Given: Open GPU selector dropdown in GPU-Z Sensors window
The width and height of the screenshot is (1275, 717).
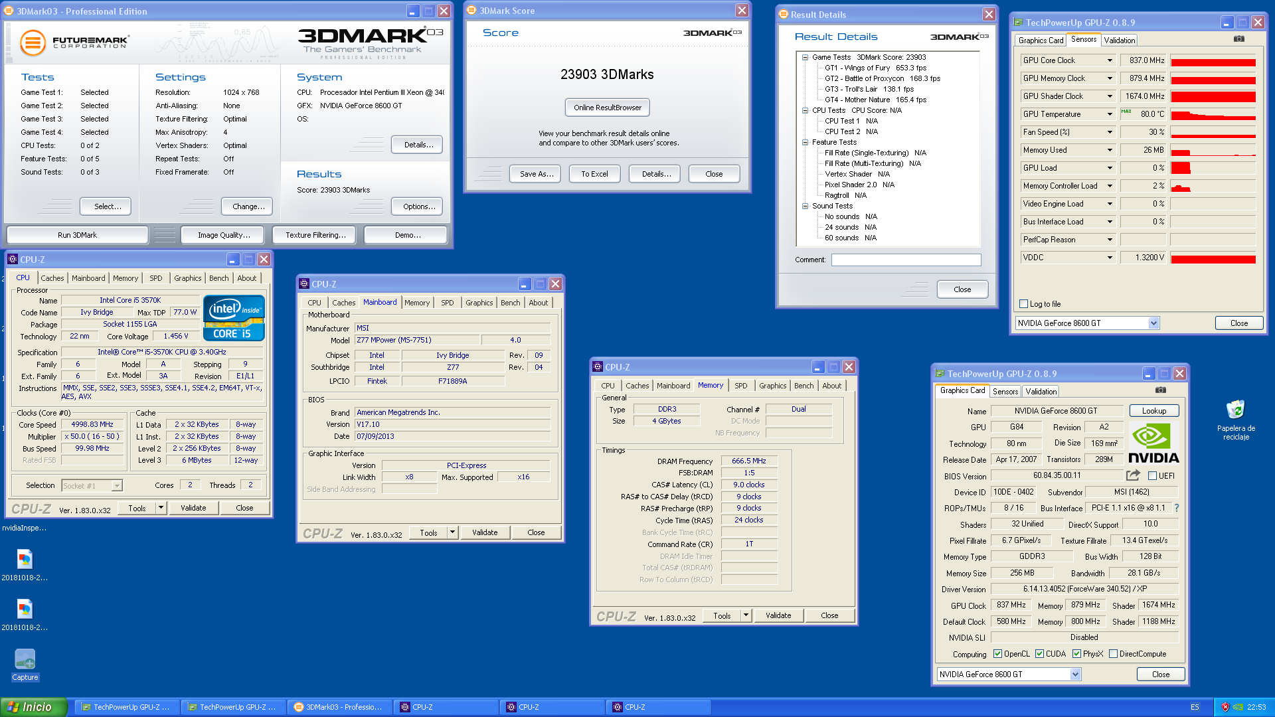Looking at the screenshot, I should 1153,323.
